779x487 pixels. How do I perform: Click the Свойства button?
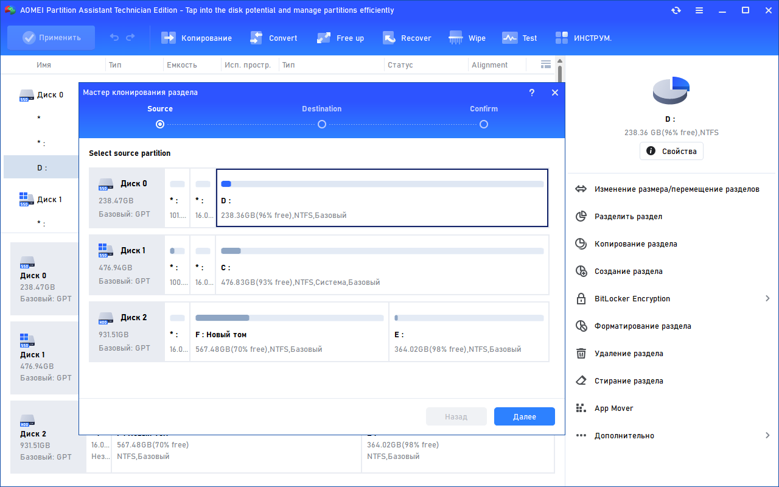[671, 151]
